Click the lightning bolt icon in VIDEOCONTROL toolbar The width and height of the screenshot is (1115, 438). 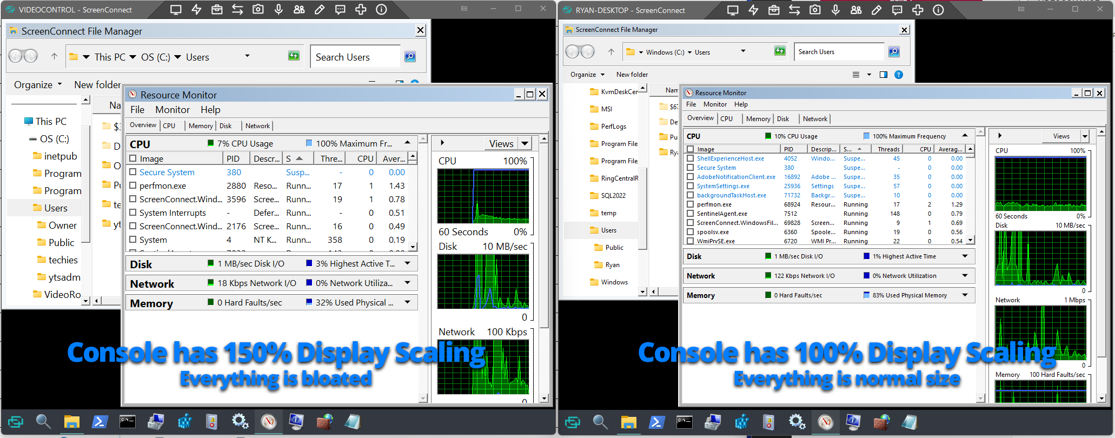[x=196, y=9]
